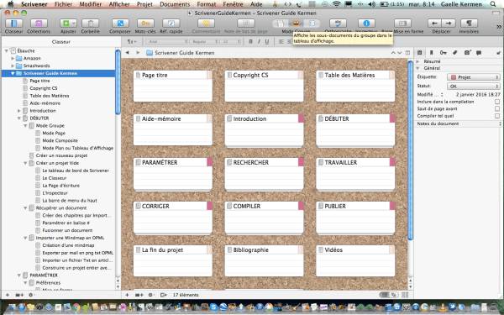Open the Format menu
This screenshot has width=504, height=315.
[207, 4]
